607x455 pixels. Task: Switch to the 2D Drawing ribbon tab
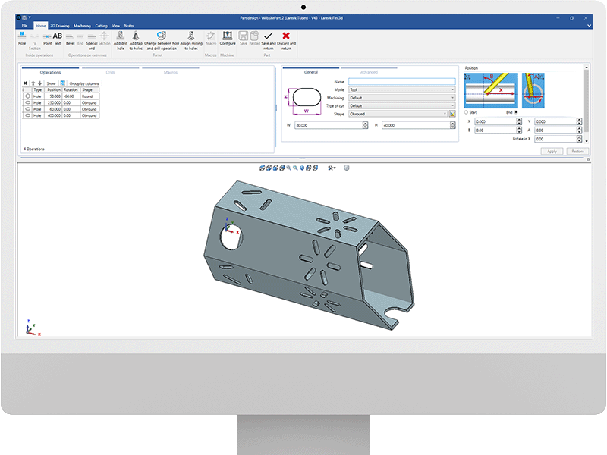coord(59,26)
